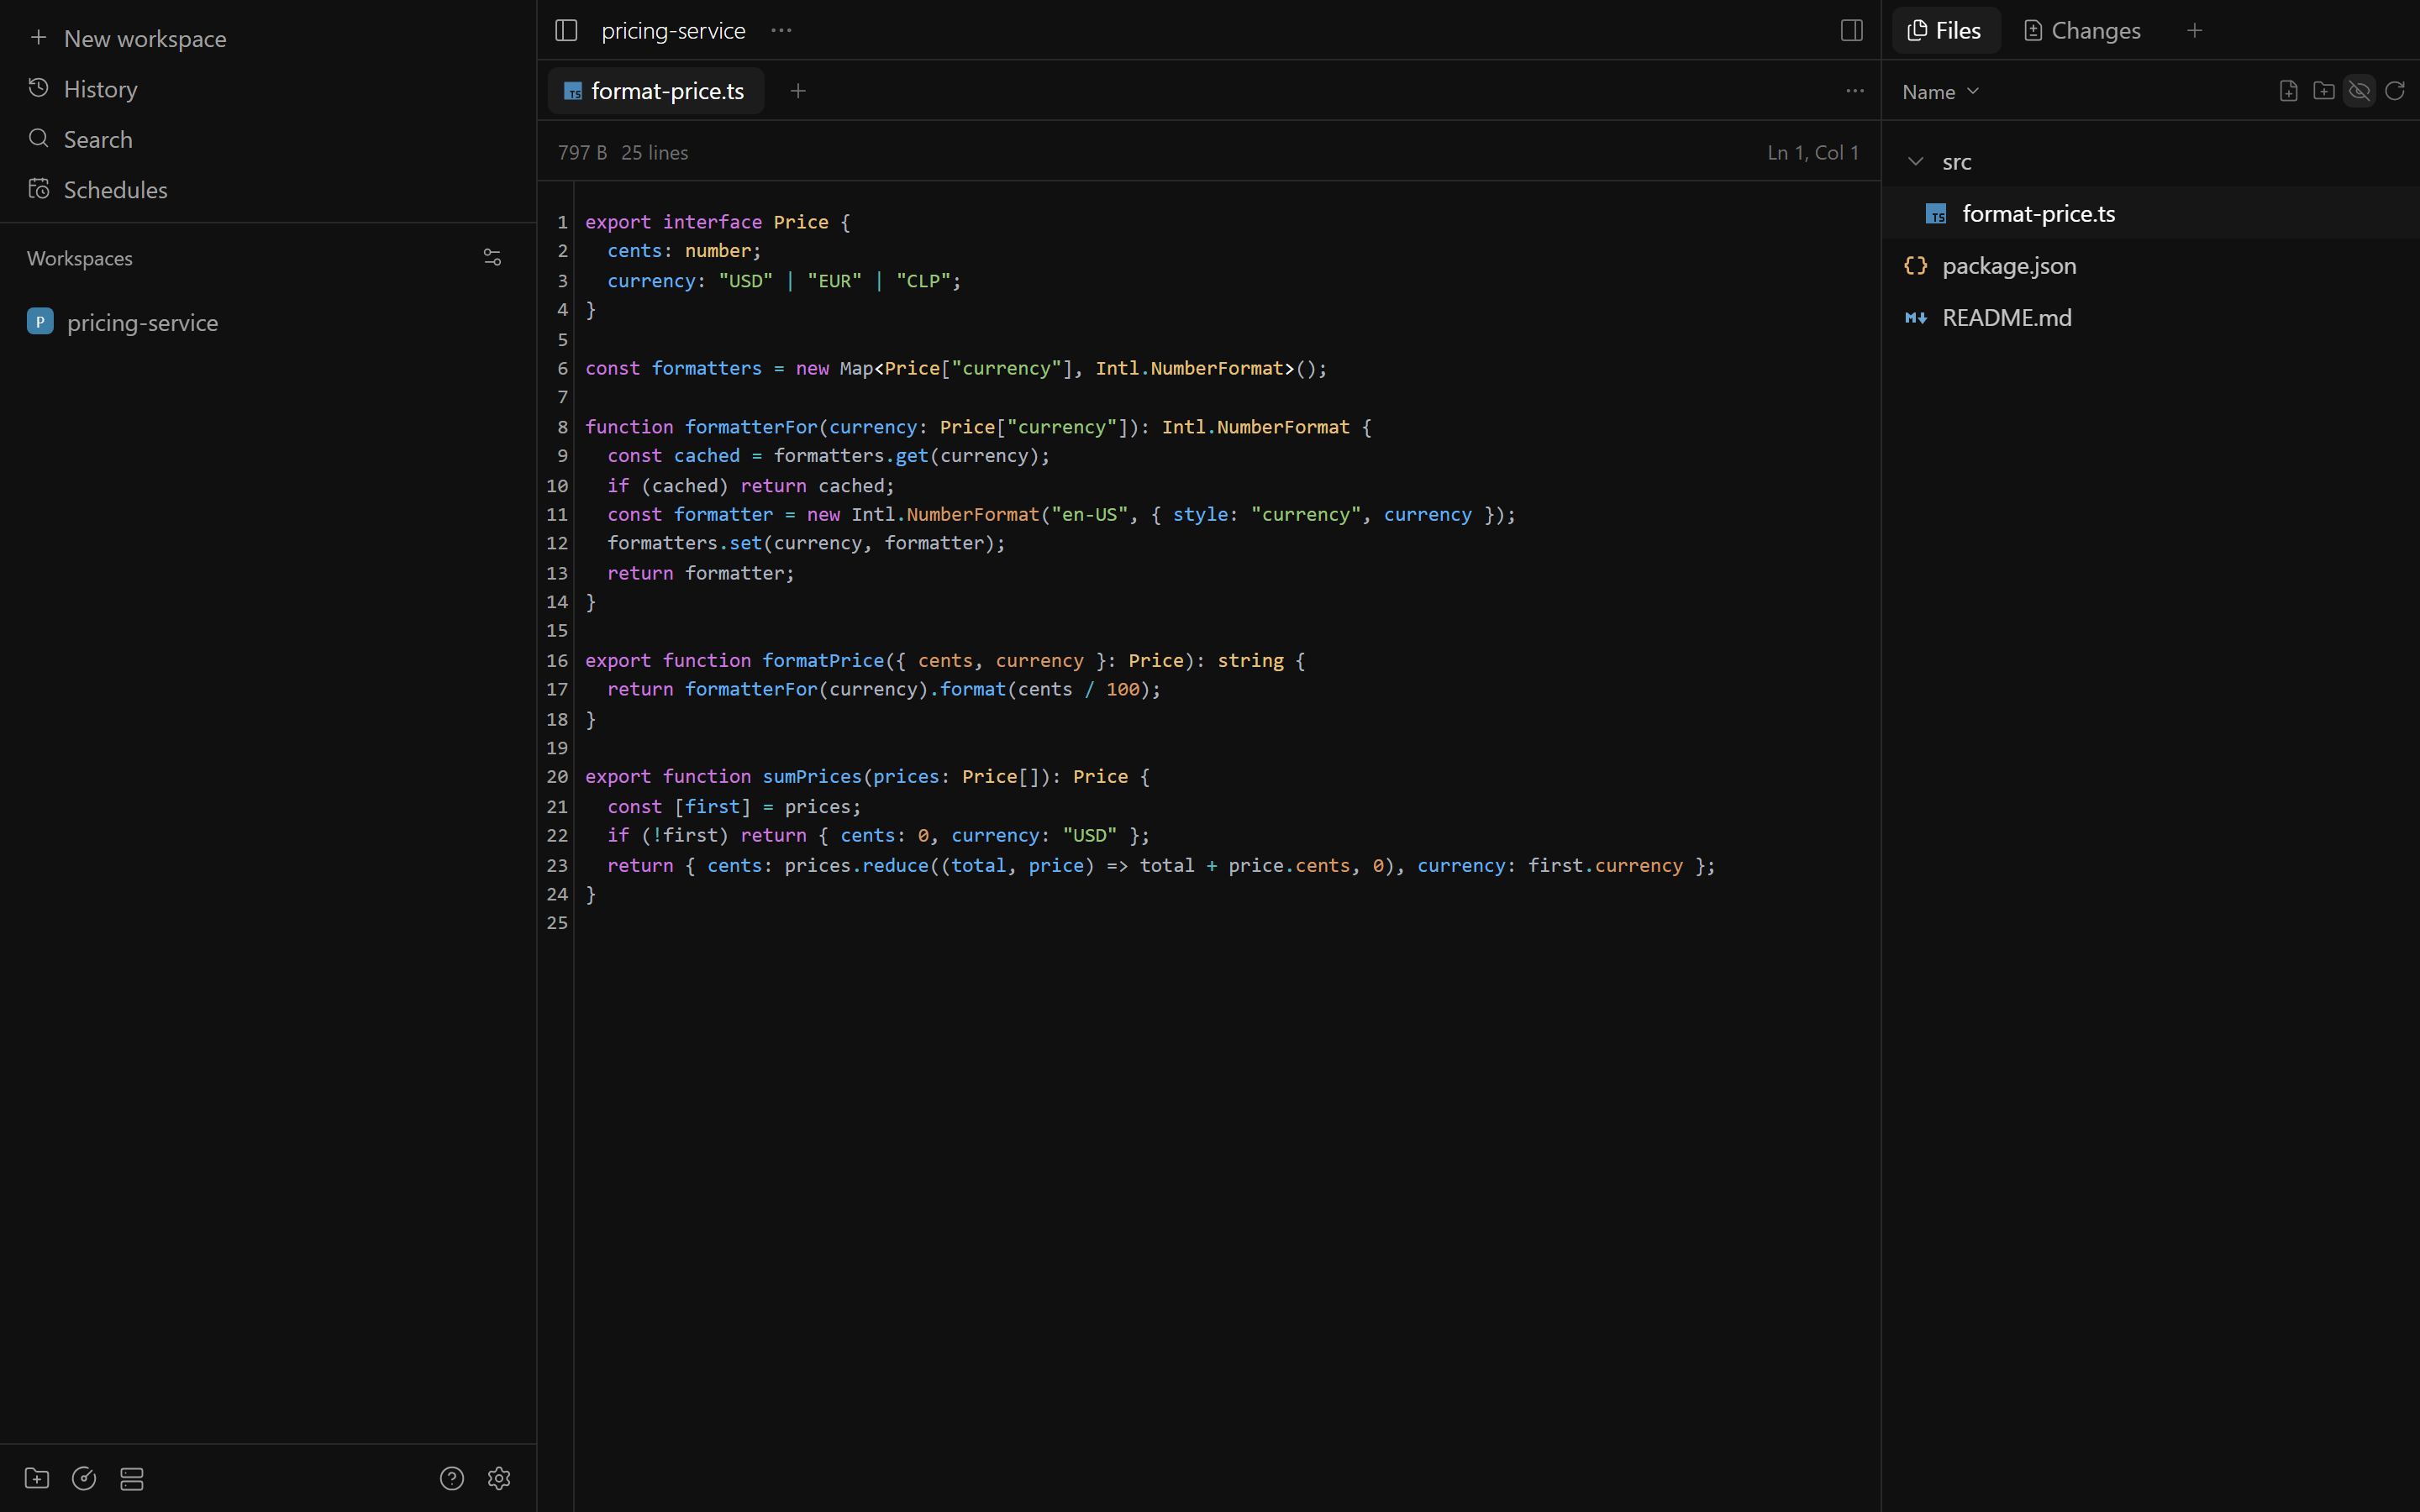Open the Name sort dropdown
The image size is (2420, 1512).
click(1940, 91)
